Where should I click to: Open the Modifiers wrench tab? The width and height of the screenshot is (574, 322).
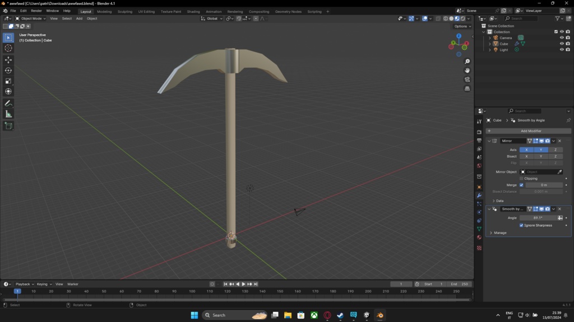point(479,195)
